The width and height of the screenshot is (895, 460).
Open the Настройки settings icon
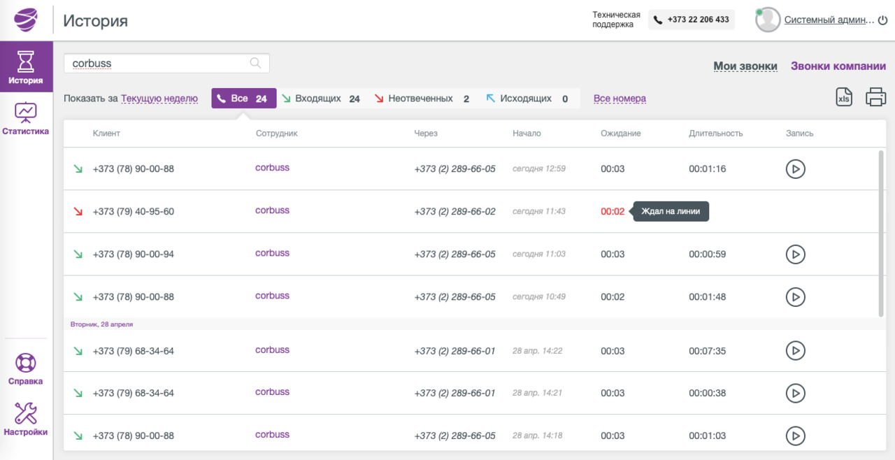tap(26, 419)
